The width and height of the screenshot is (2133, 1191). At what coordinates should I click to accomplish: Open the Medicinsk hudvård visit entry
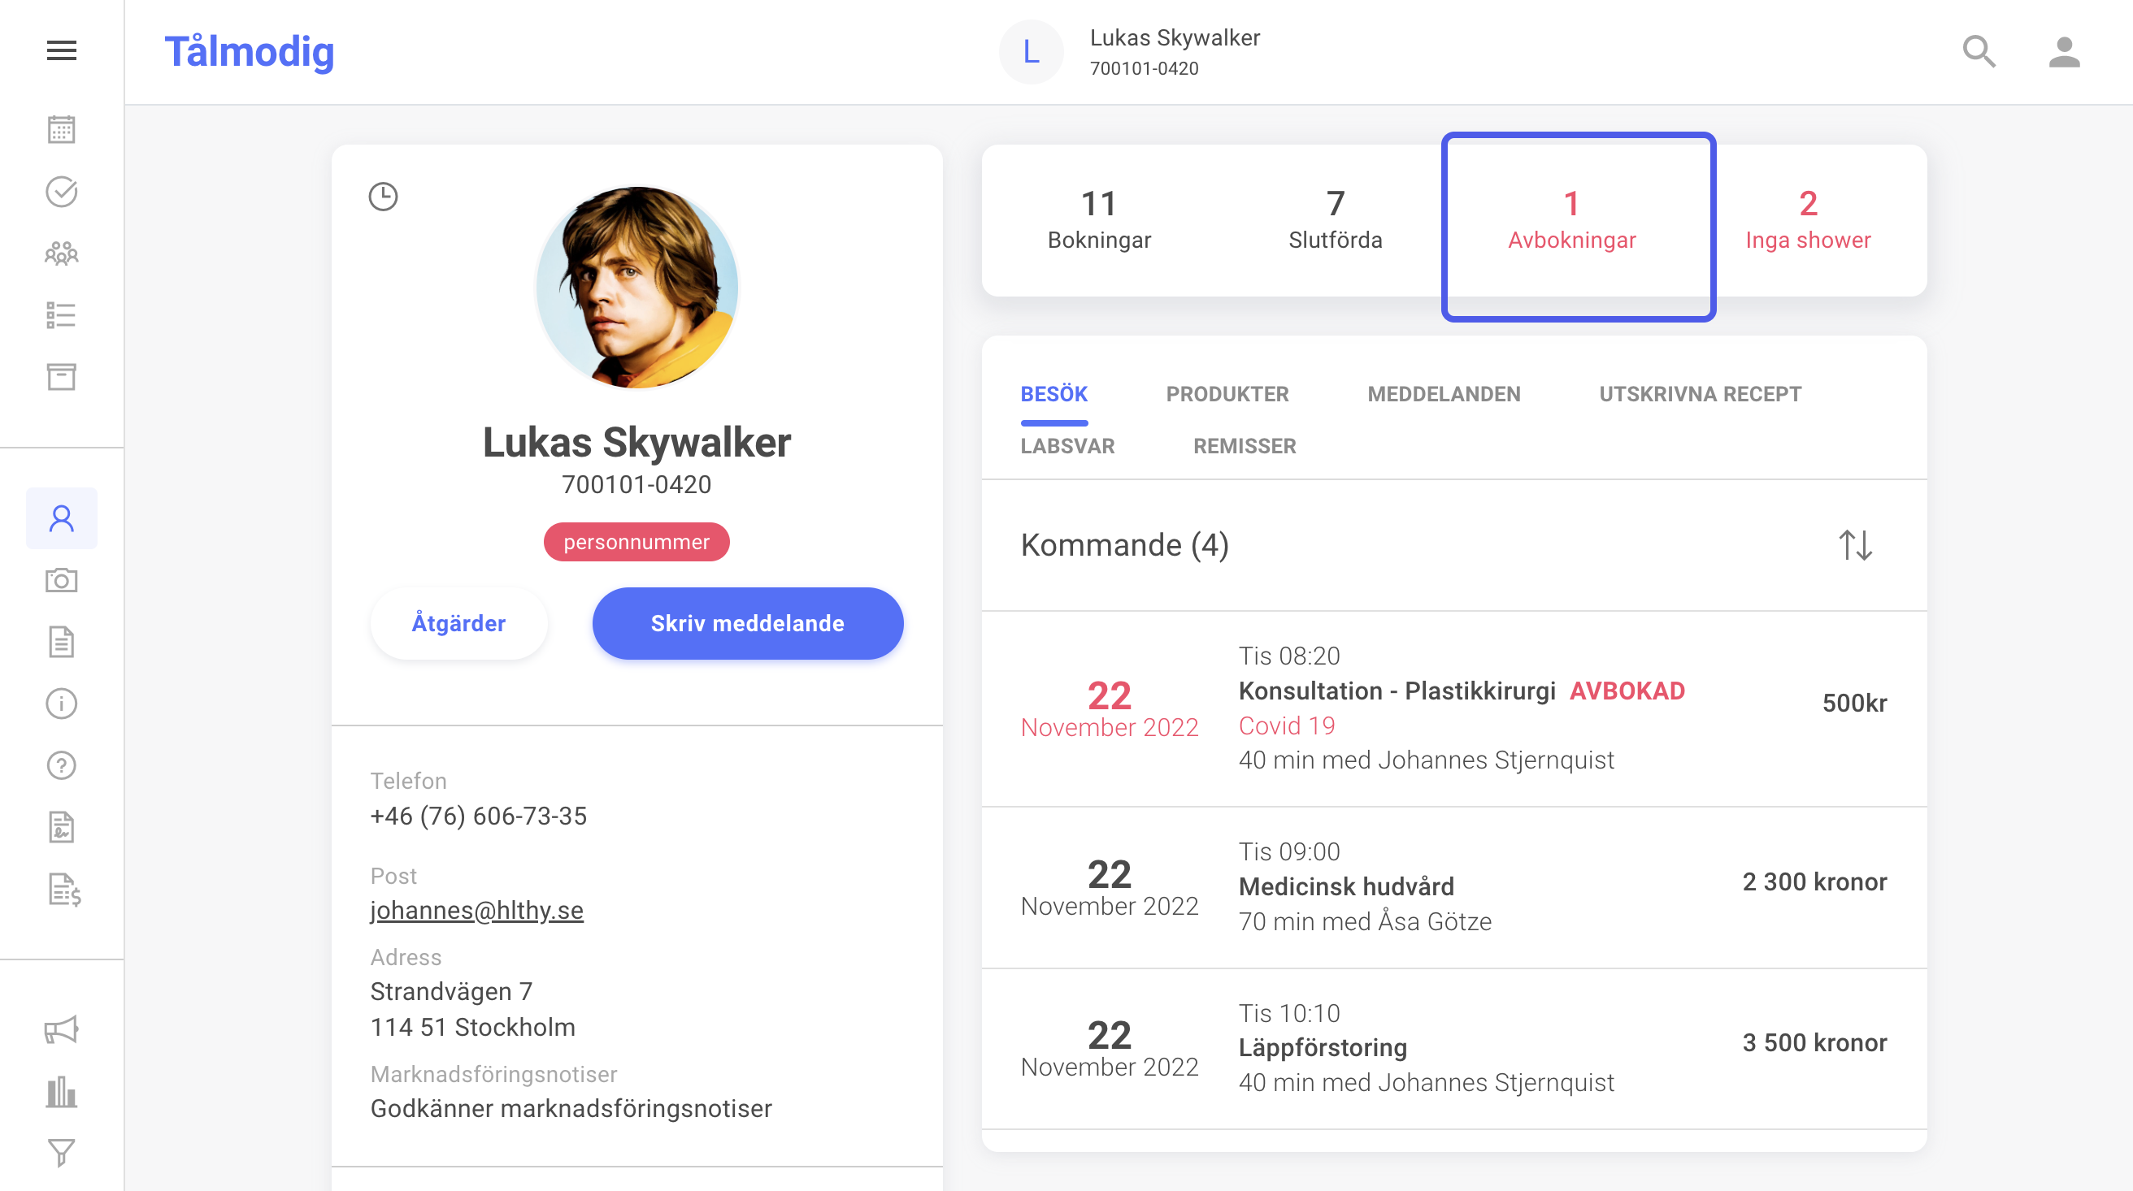(1453, 886)
